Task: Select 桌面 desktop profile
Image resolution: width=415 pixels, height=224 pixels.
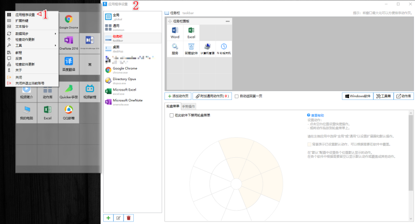Action: [x=133, y=49]
